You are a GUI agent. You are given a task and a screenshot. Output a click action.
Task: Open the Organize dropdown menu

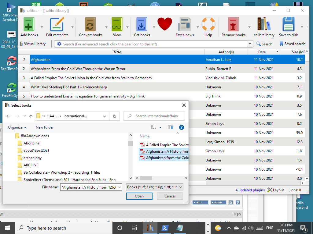(17, 127)
